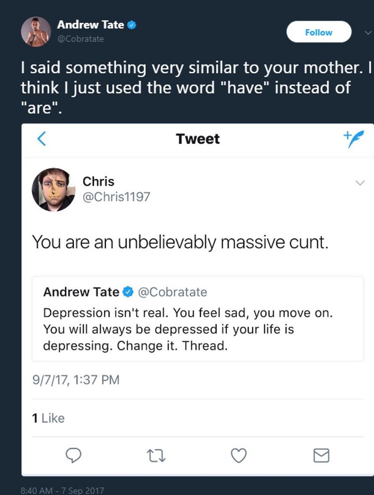
Task: Open the top author's profile picture
Action: coord(36,32)
